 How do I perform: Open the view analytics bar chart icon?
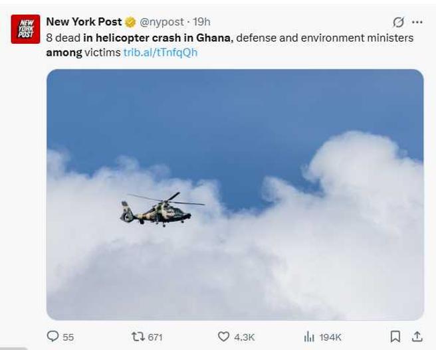click(x=310, y=336)
